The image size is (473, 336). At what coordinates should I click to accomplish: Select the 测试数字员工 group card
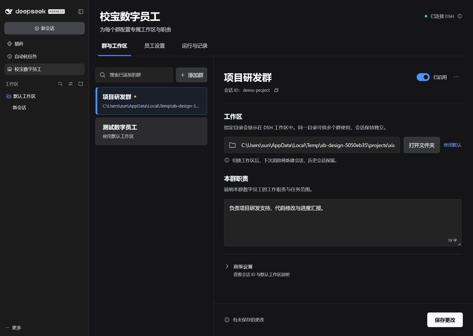tap(151, 131)
